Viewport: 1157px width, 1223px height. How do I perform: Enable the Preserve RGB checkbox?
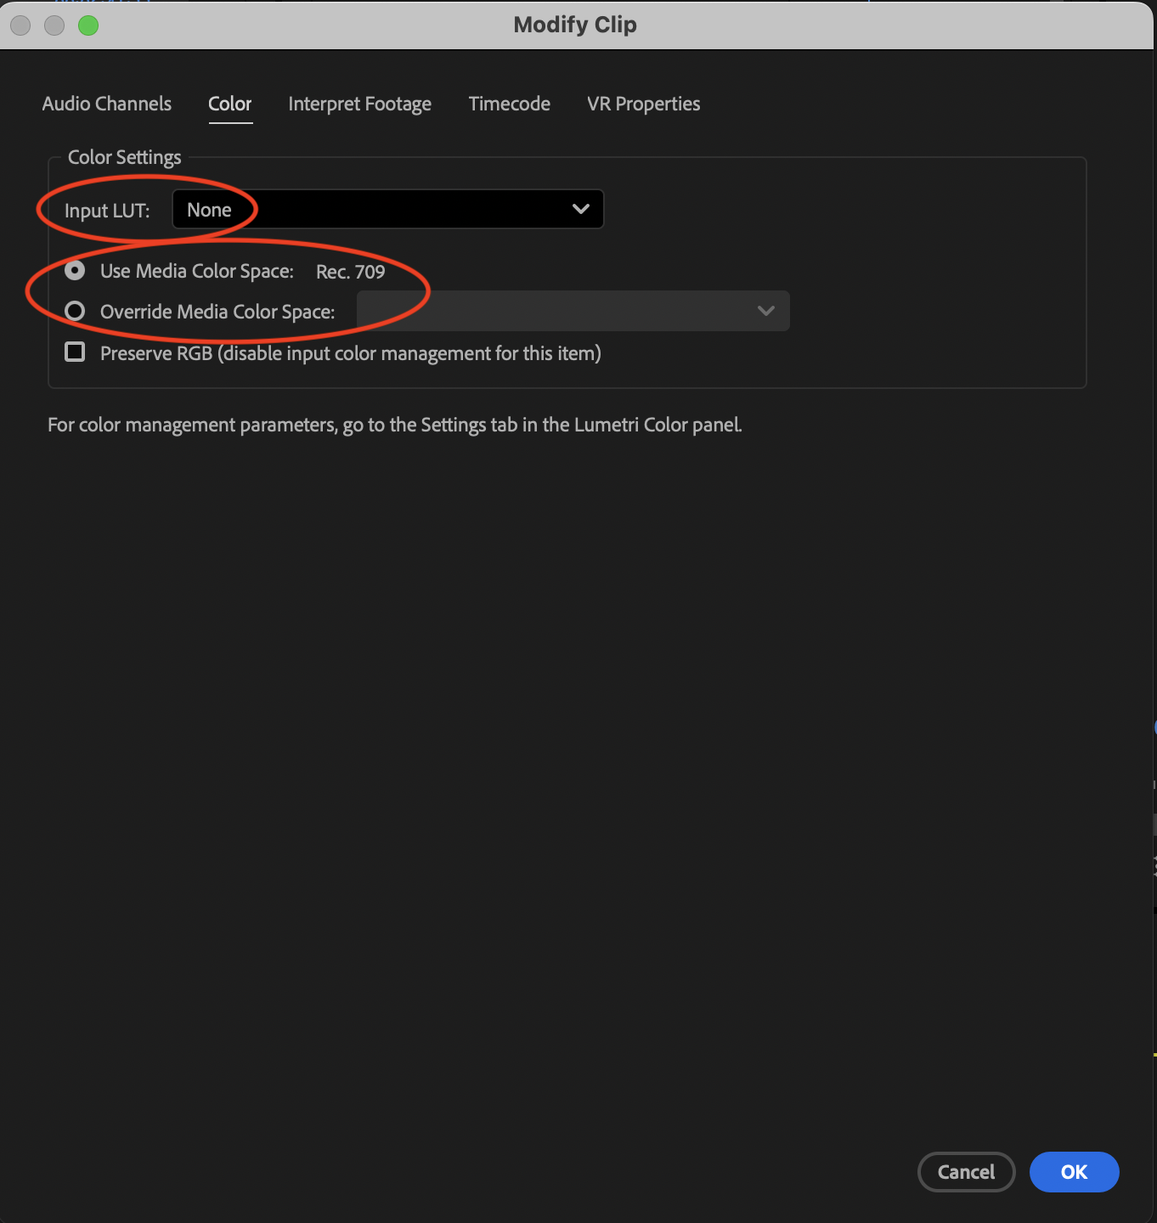pos(75,352)
